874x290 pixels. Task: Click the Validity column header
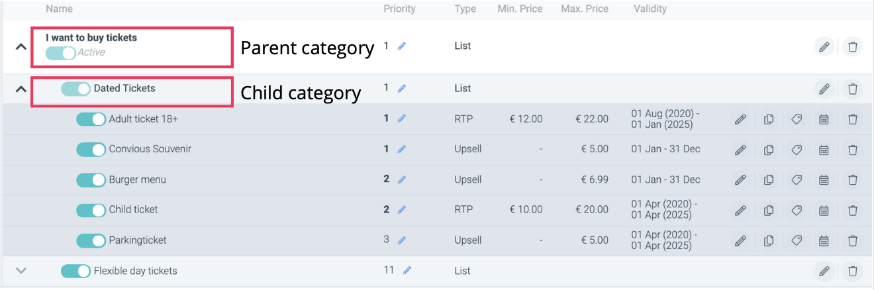tap(650, 9)
